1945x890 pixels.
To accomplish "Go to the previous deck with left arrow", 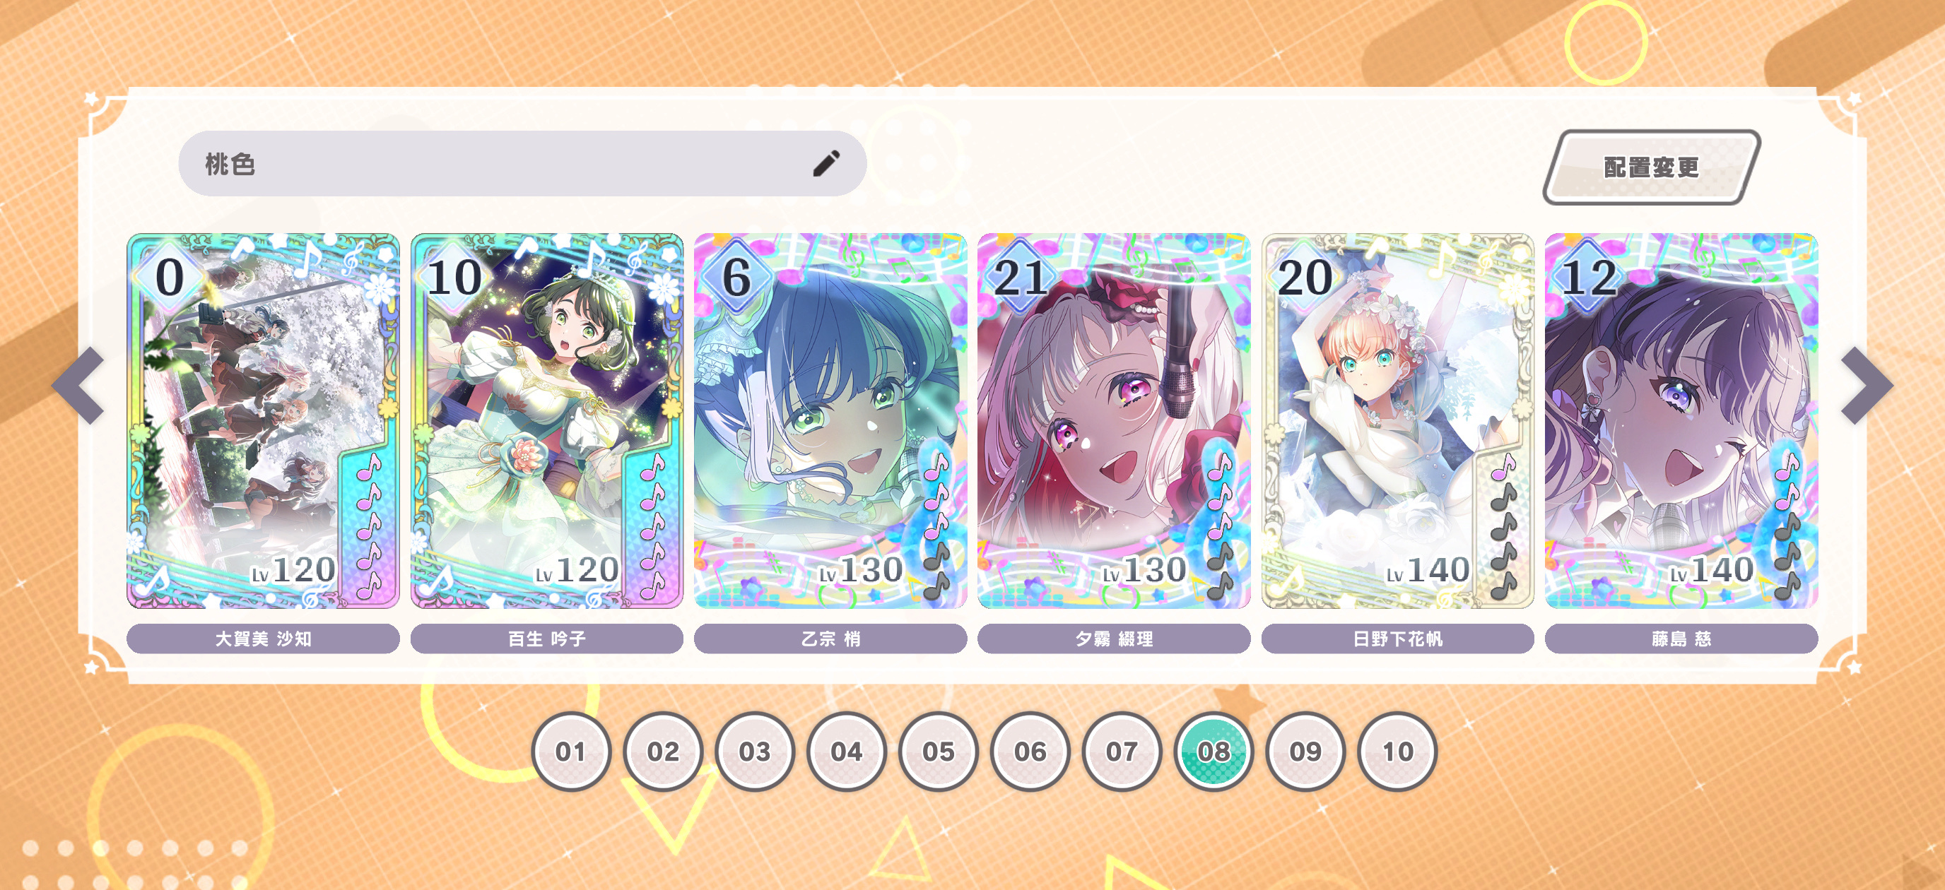I will pos(79,385).
